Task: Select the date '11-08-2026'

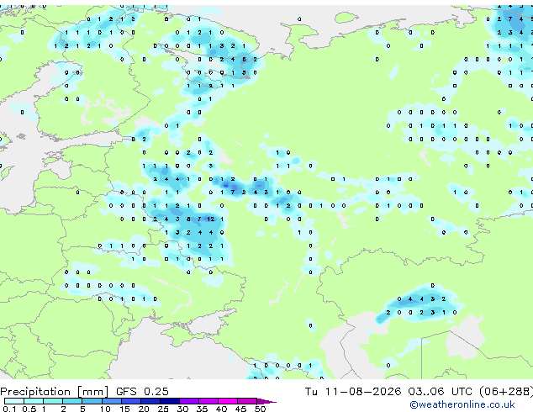Action: 362,392
